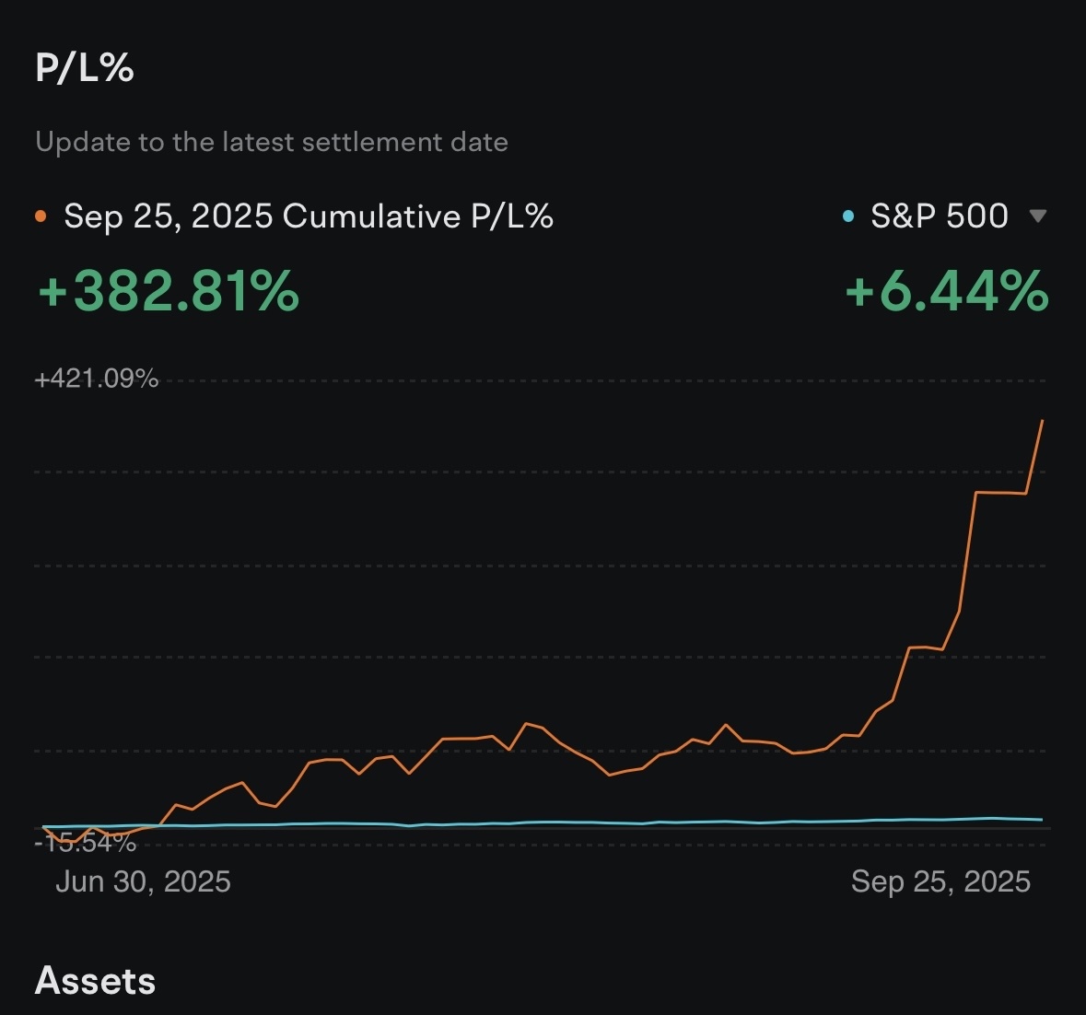Viewport: 1086px width, 1015px height.
Task: Click the +421.09% upper axis label
Action: click(97, 379)
